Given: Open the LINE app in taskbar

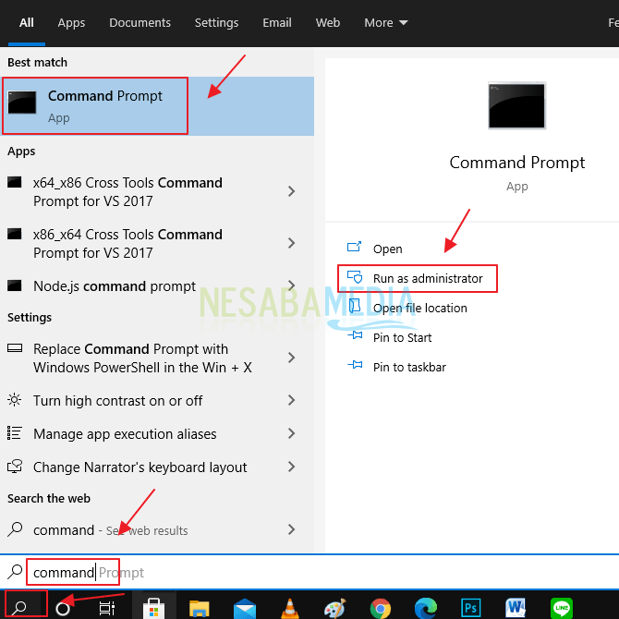Looking at the screenshot, I should 561,608.
